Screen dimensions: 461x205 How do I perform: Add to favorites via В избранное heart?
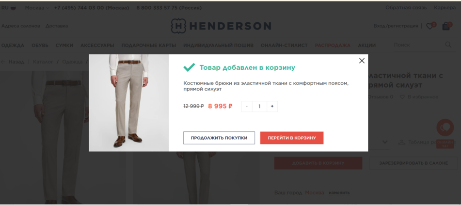[x=402, y=97]
